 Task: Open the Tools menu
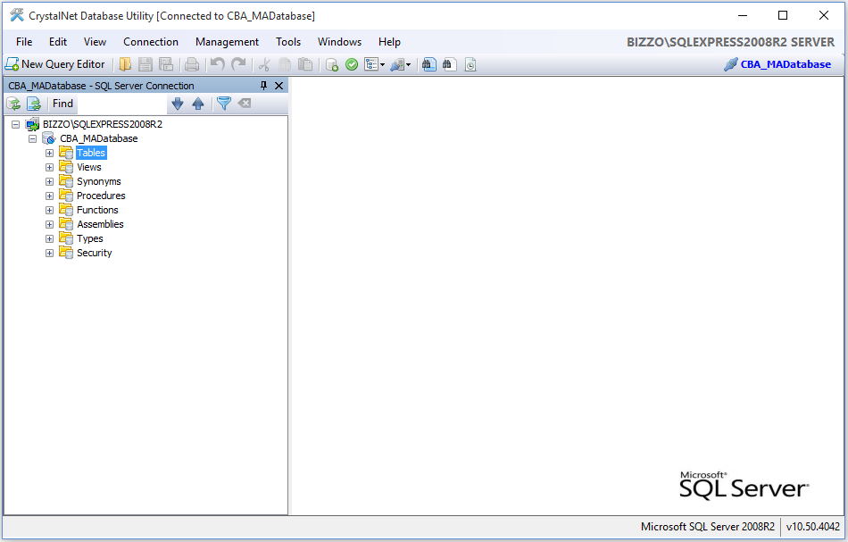[x=288, y=42]
